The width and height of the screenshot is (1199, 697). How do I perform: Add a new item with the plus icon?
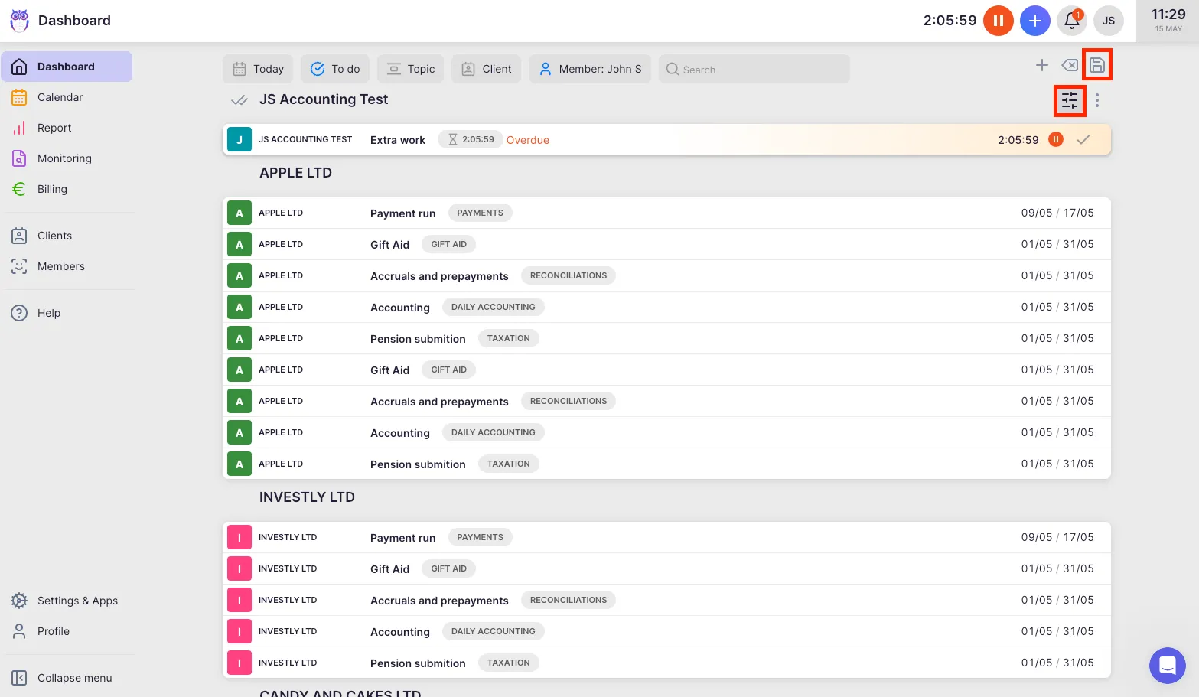[1042, 65]
